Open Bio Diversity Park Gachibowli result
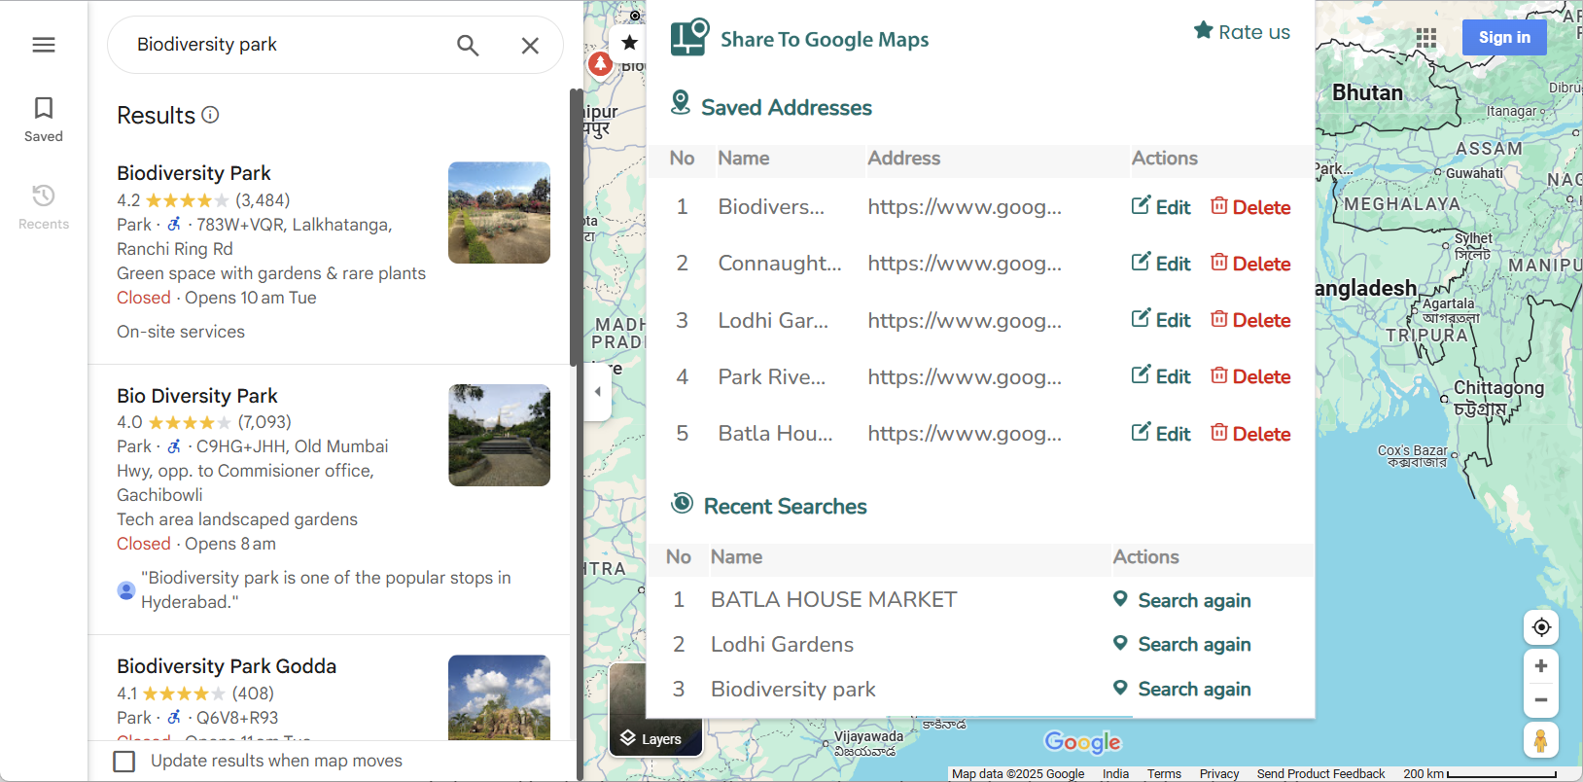 197,396
